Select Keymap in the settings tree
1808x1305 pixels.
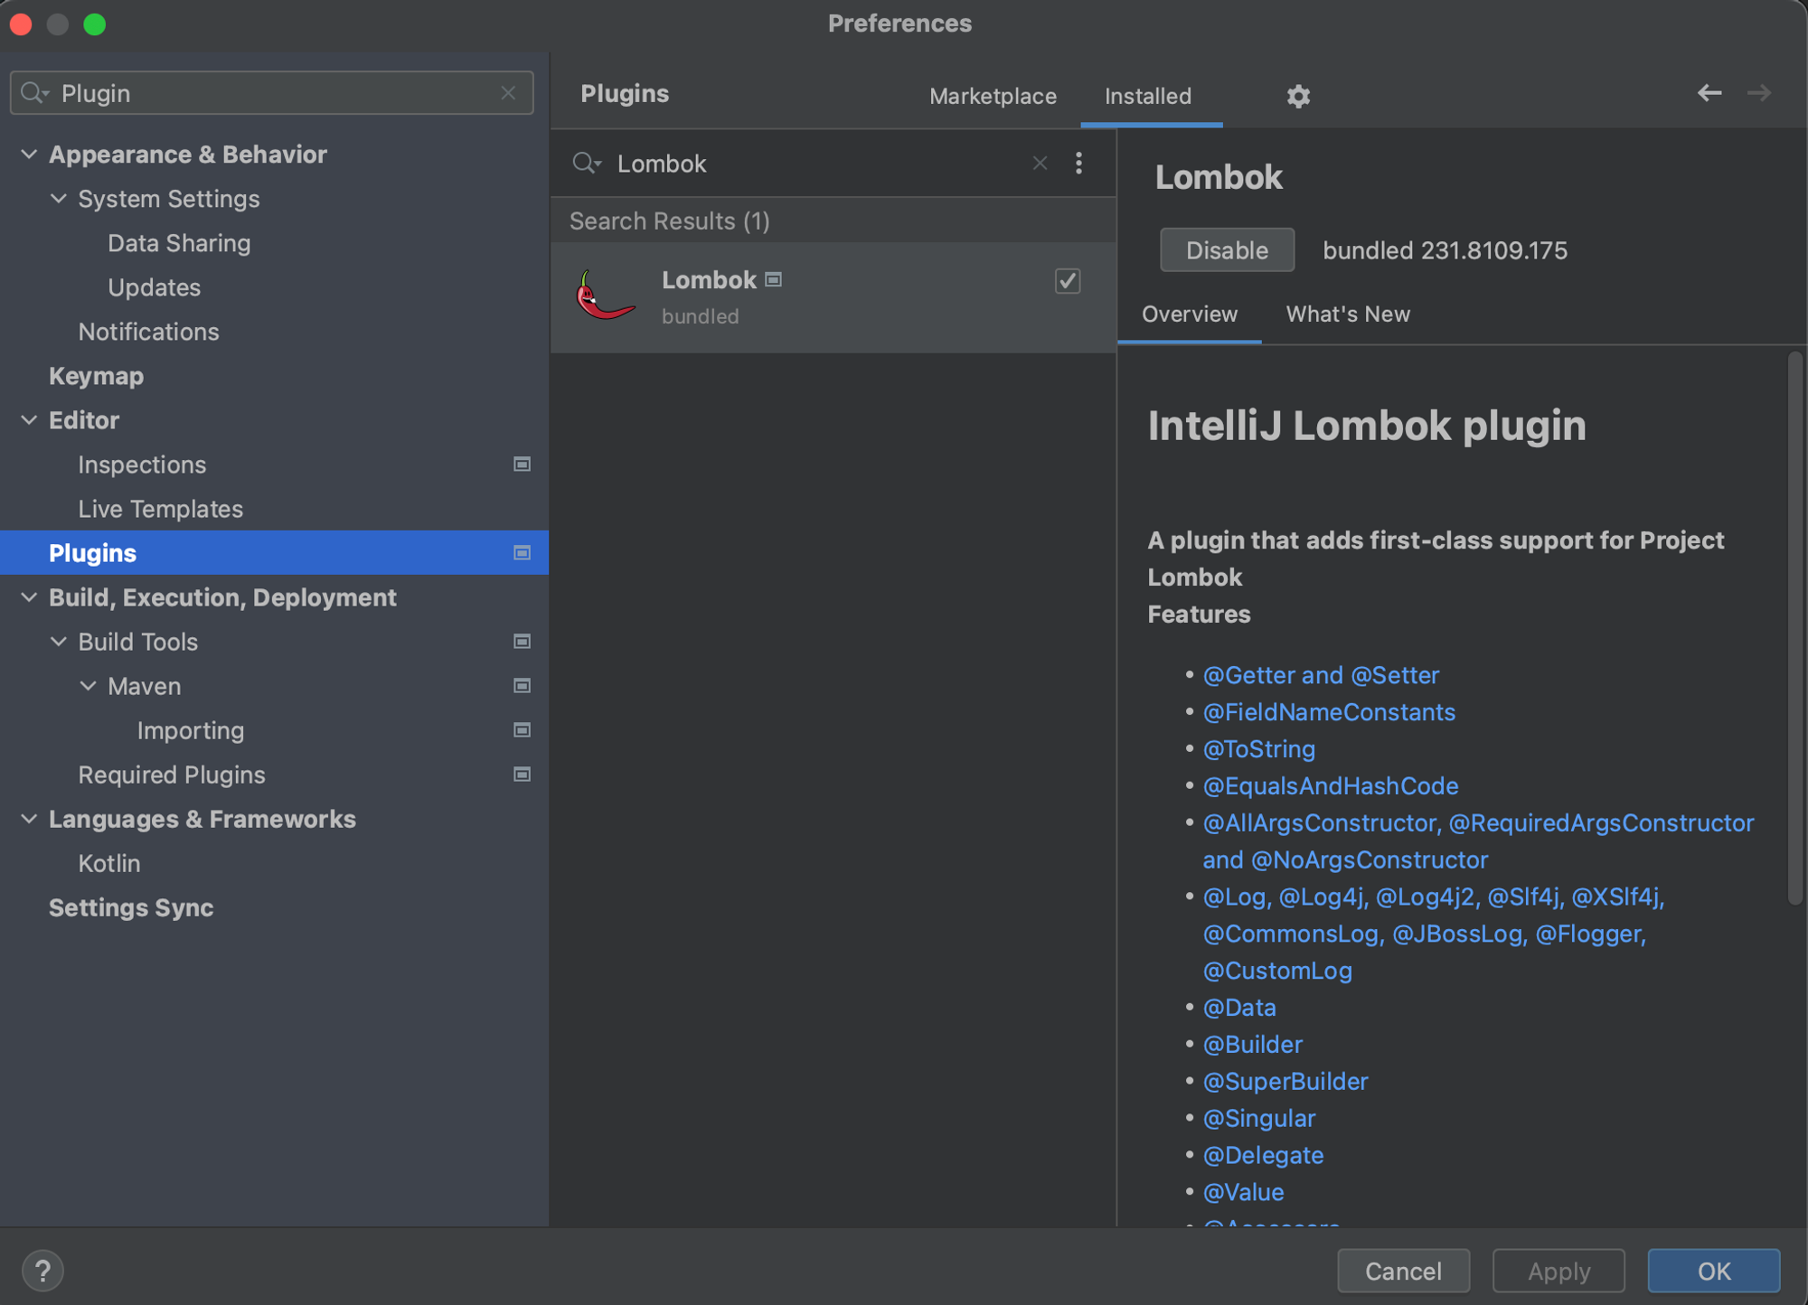[x=96, y=376]
